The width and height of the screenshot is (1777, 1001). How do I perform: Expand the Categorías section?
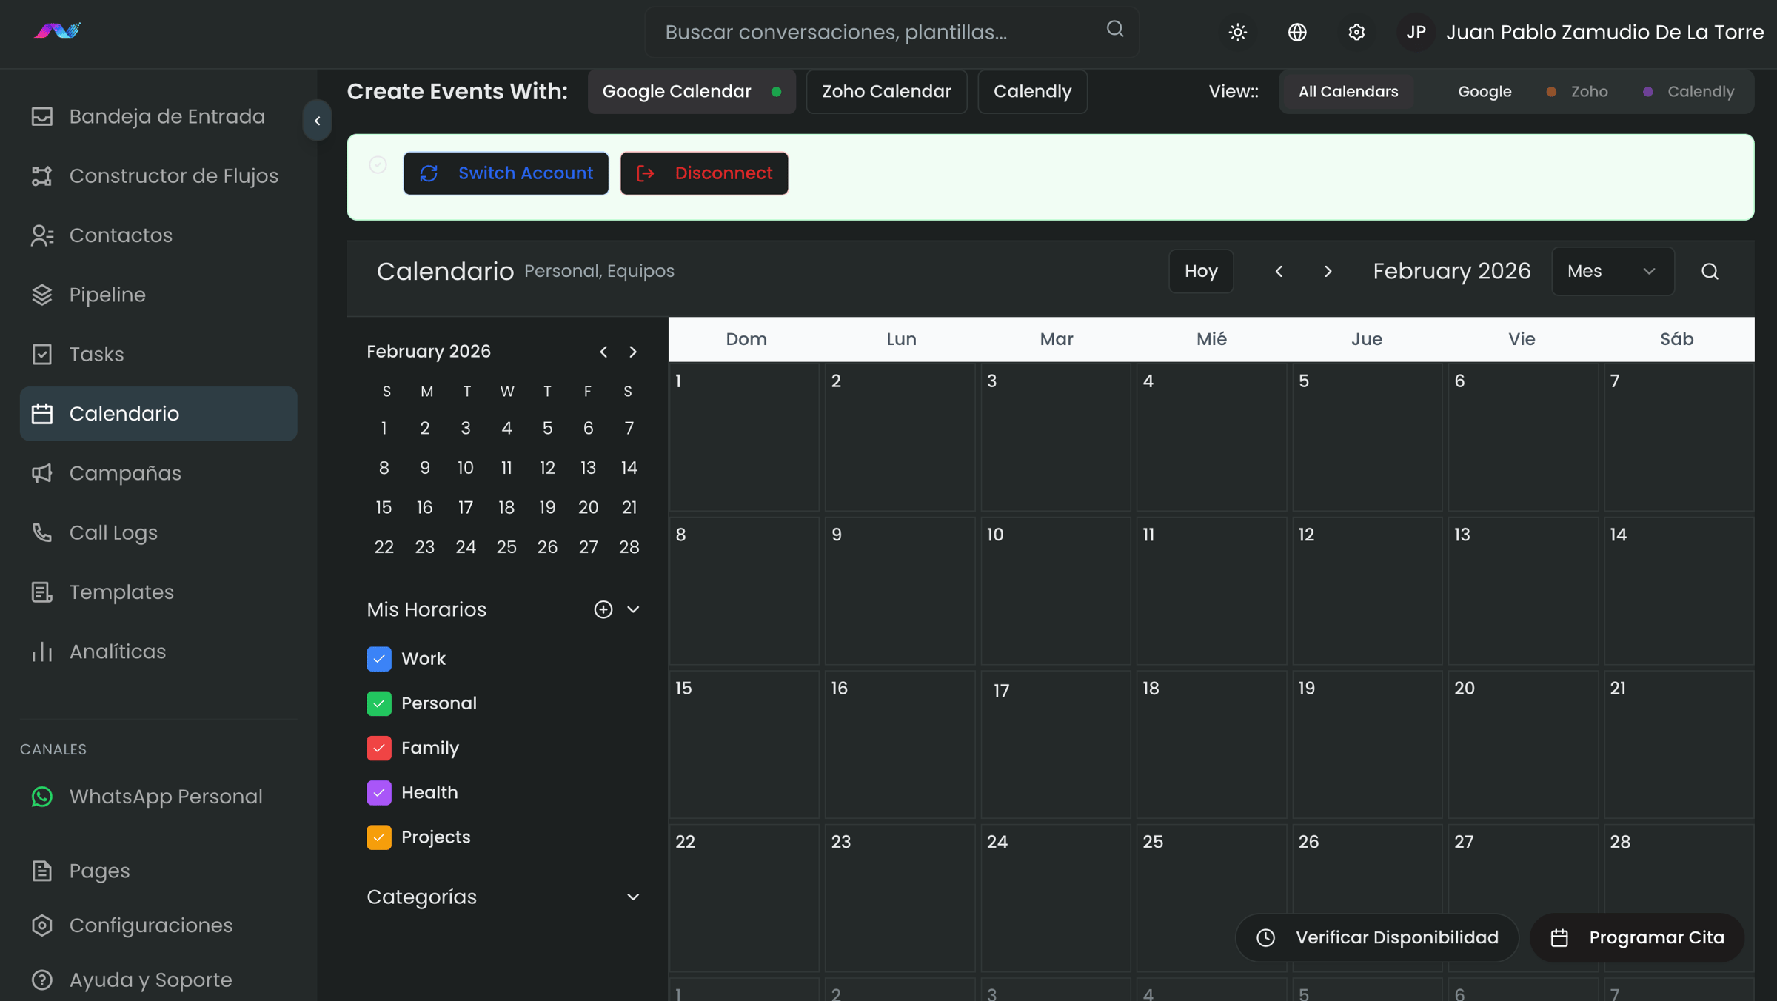click(x=632, y=897)
